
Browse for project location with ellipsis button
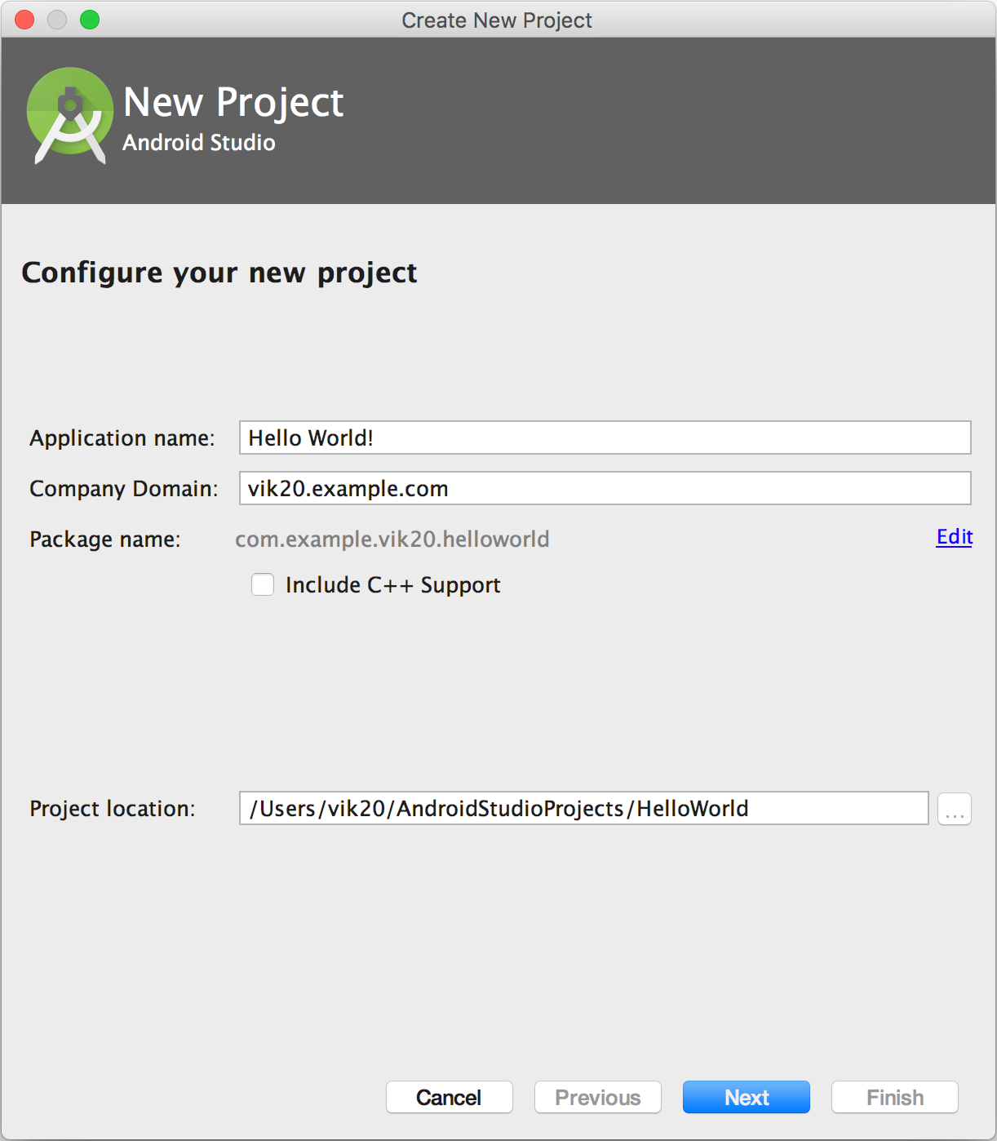click(954, 809)
